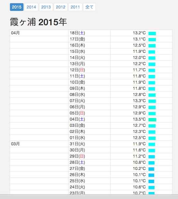Screen dimensions: 178x199
Task: Click the 01日(水) April row
Action: click(x=91, y=138)
